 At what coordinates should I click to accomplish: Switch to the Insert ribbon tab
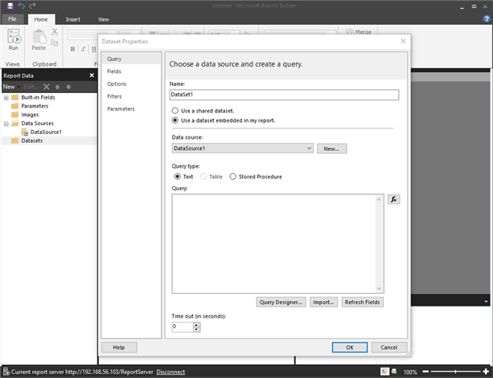pos(72,18)
